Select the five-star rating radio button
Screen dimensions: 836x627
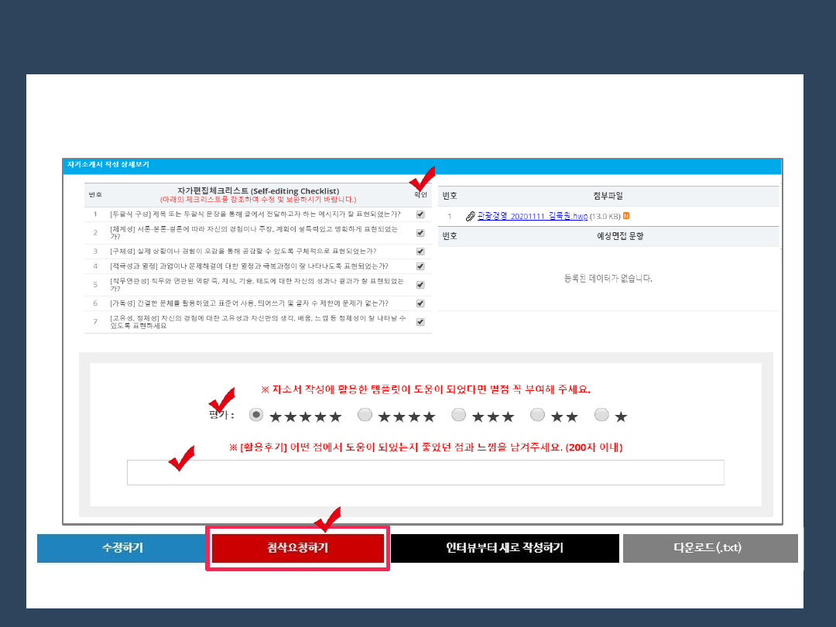(256, 415)
